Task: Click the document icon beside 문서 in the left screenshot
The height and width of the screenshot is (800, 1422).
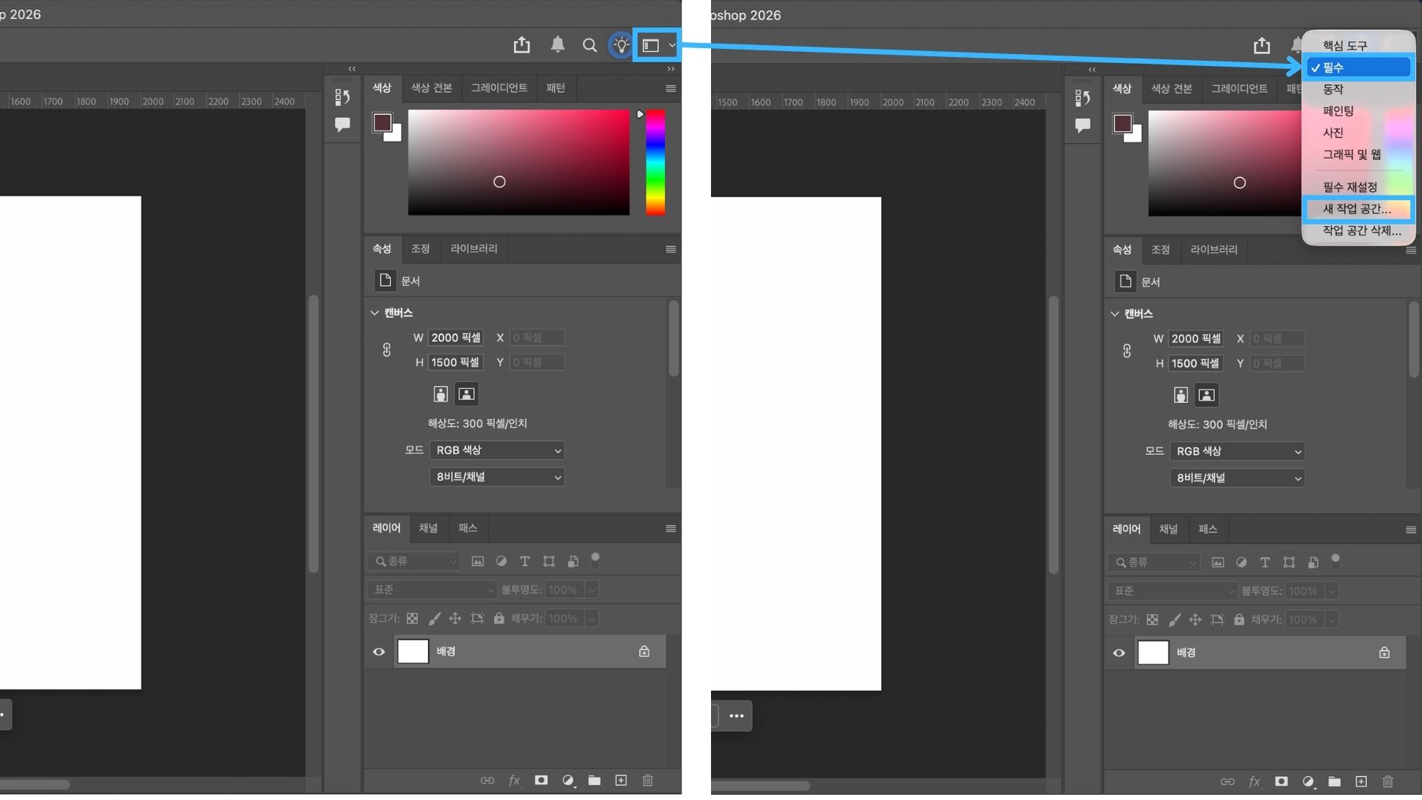Action: pyautogui.click(x=384, y=281)
